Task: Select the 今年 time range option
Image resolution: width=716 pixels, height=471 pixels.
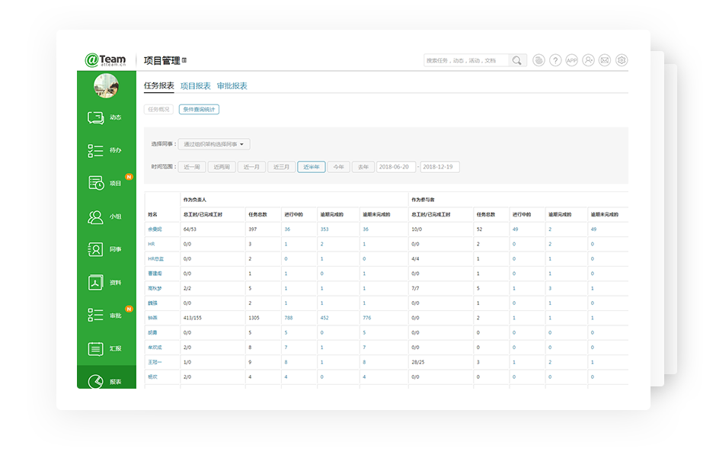Action: [338, 167]
